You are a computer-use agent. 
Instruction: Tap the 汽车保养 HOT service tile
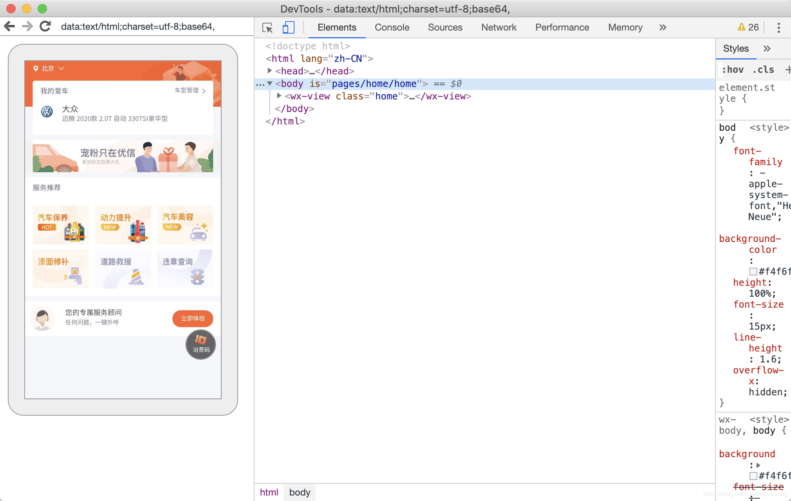pos(61,225)
